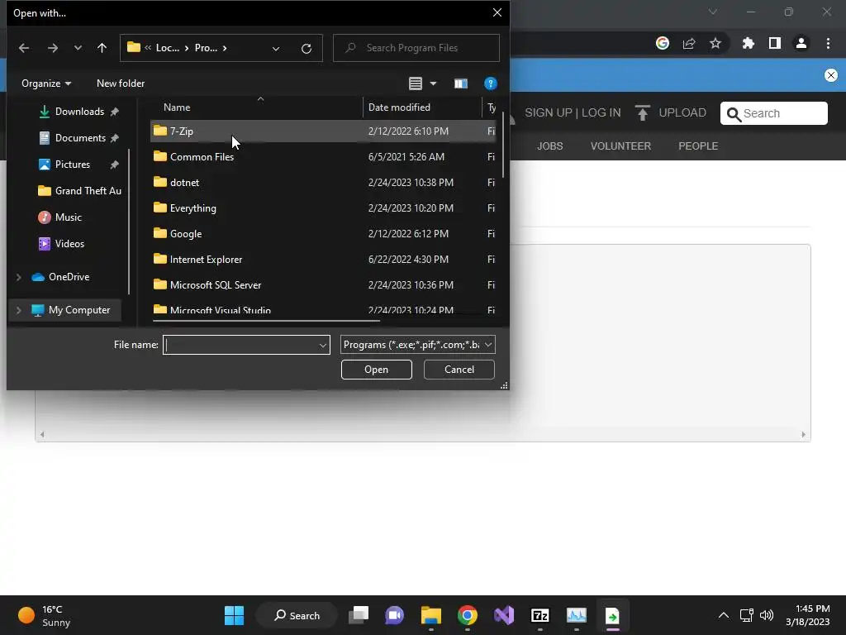Screen dimensions: 846x635
Task: Expand the address bar path history dropdown
Action: pos(276,49)
